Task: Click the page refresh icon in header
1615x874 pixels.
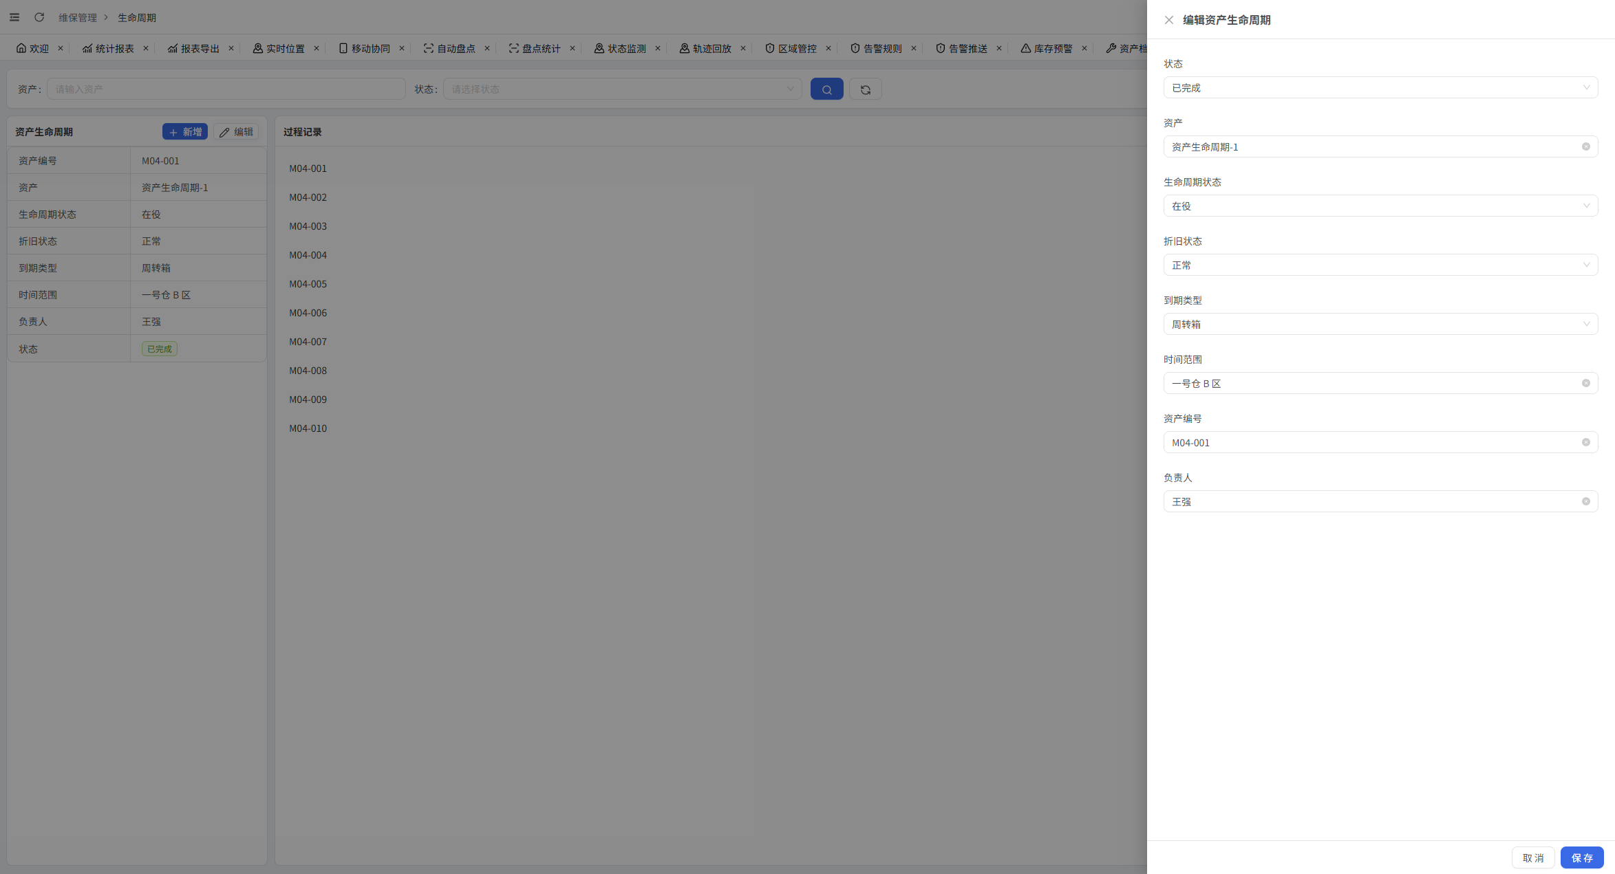Action: click(39, 17)
